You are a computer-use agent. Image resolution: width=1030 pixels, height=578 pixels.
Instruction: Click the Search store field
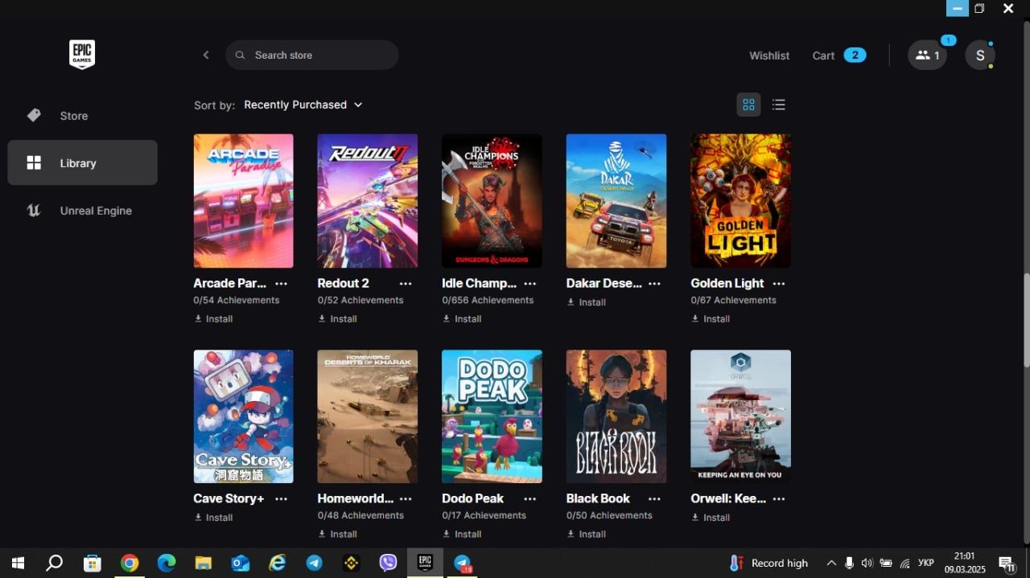pos(312,55)
